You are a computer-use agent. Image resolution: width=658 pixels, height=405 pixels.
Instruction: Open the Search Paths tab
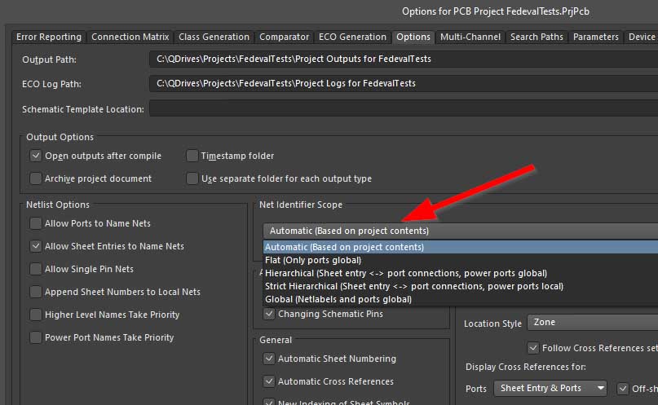[537, 37]
